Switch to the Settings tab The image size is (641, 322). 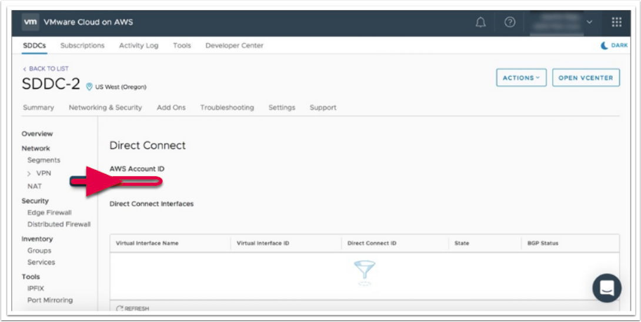[282, 108]
